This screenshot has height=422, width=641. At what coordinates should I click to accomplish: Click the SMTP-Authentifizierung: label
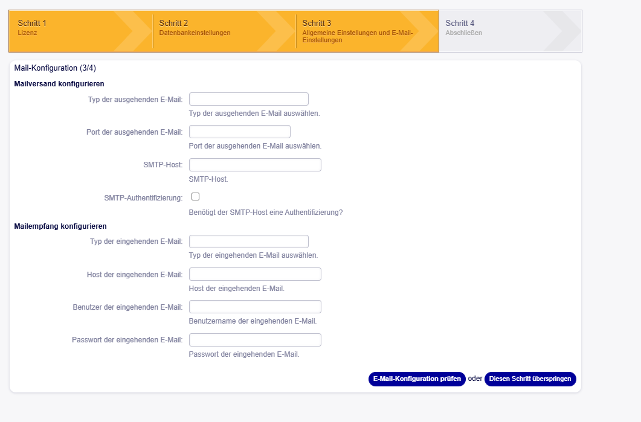[x=144, y=198]
